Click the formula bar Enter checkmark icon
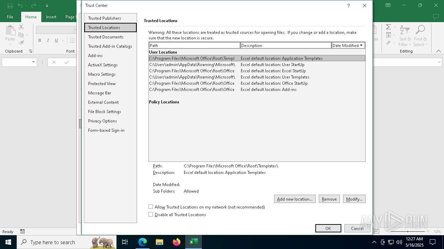 click(67, 62)
